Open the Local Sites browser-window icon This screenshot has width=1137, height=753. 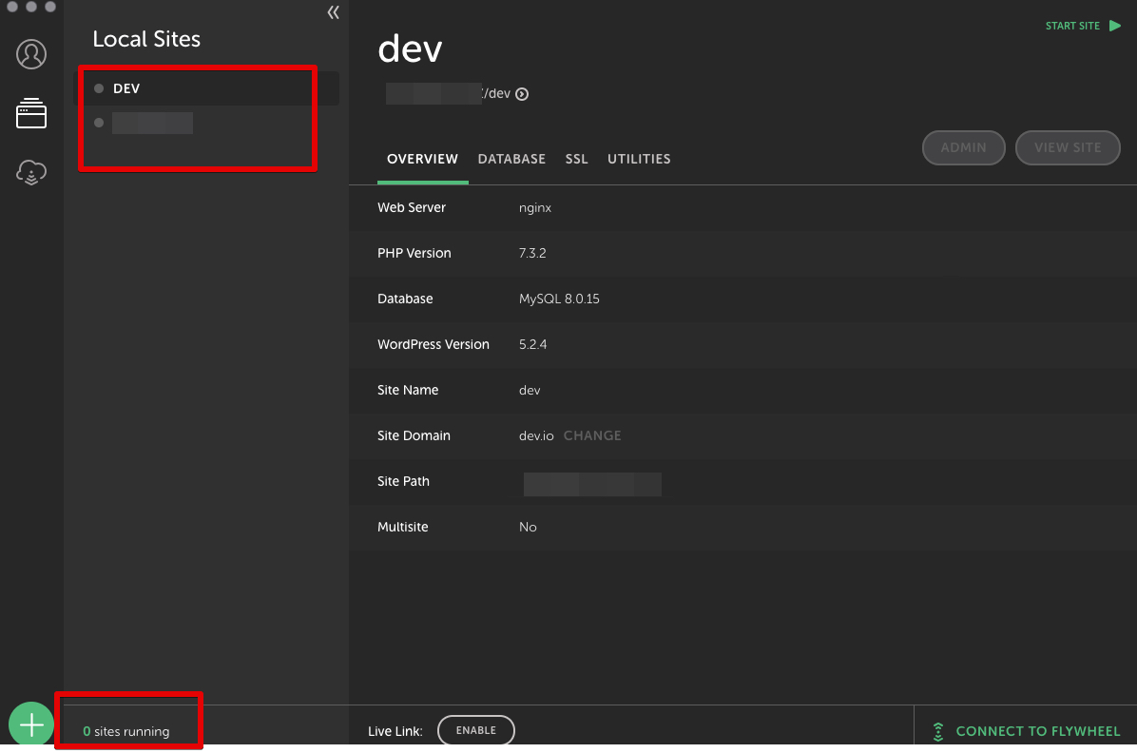coord(31,113)
